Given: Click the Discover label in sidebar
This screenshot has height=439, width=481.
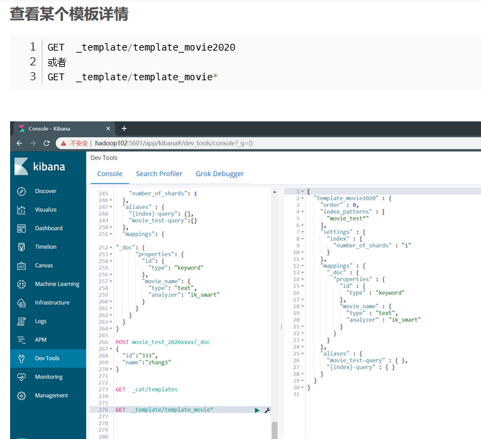Looking at the screenshot, I should tap(45, 192).
